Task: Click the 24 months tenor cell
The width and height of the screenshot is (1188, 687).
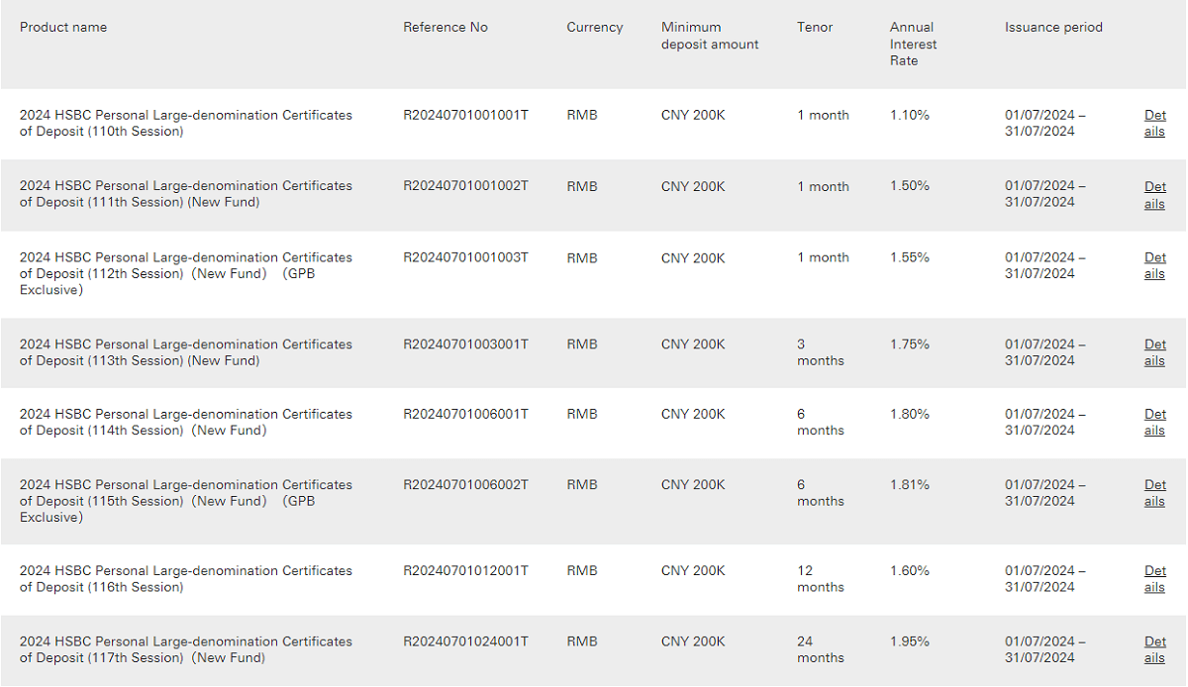Action: pyautogui.click(x=820, y=649)
